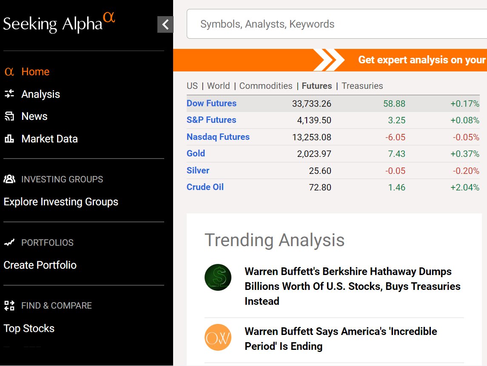Image resolution: width=487 pixels, height=366 pixels.
Task: Click Crude Oil change +2.04%
Action: [x=465, y=187]
